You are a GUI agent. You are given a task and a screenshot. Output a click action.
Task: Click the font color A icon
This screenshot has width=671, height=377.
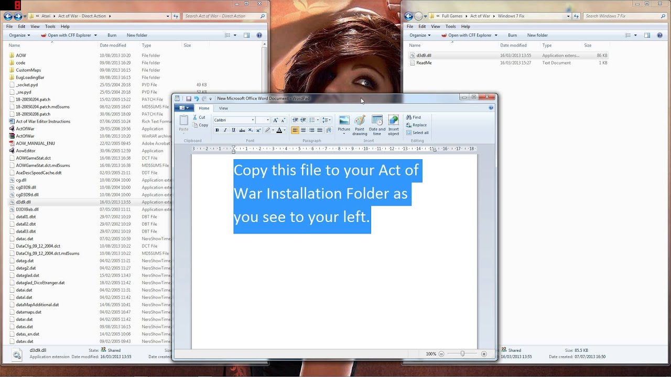tap(279, 130)
